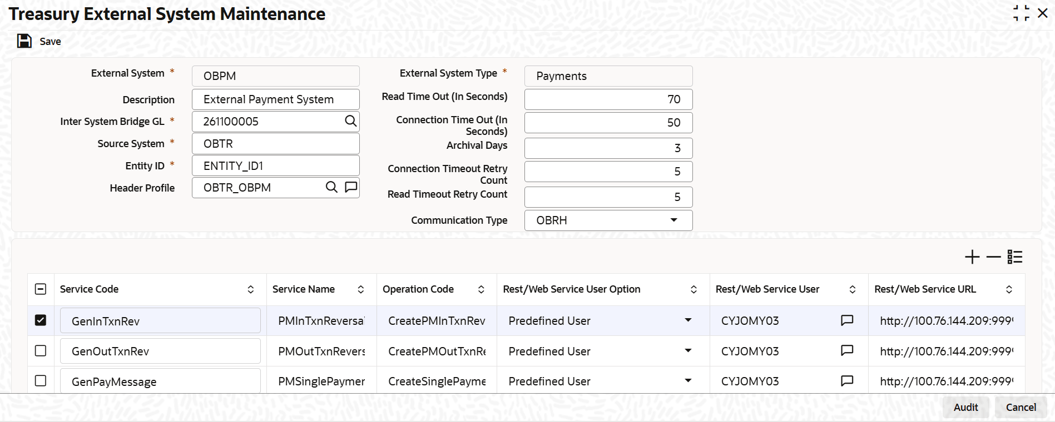Click the External System Type field Payments

(x=608, y=76)
